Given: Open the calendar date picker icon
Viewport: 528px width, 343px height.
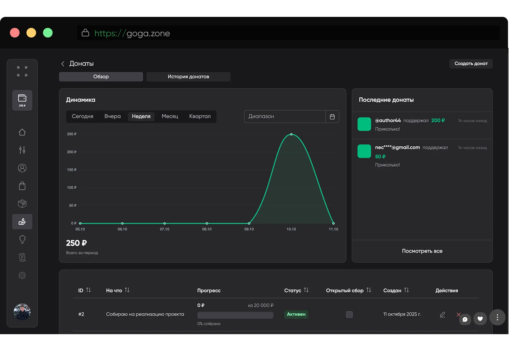Looking at the screenshot, I should [x=332, y=116].
